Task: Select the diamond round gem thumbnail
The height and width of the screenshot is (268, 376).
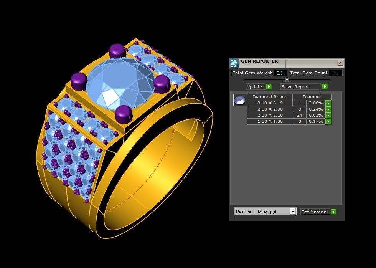Action: click(240, 100)
